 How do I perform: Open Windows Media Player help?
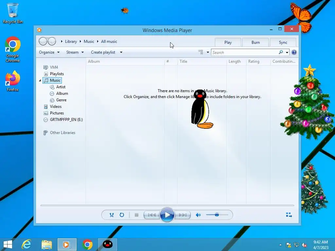(294, 52)
